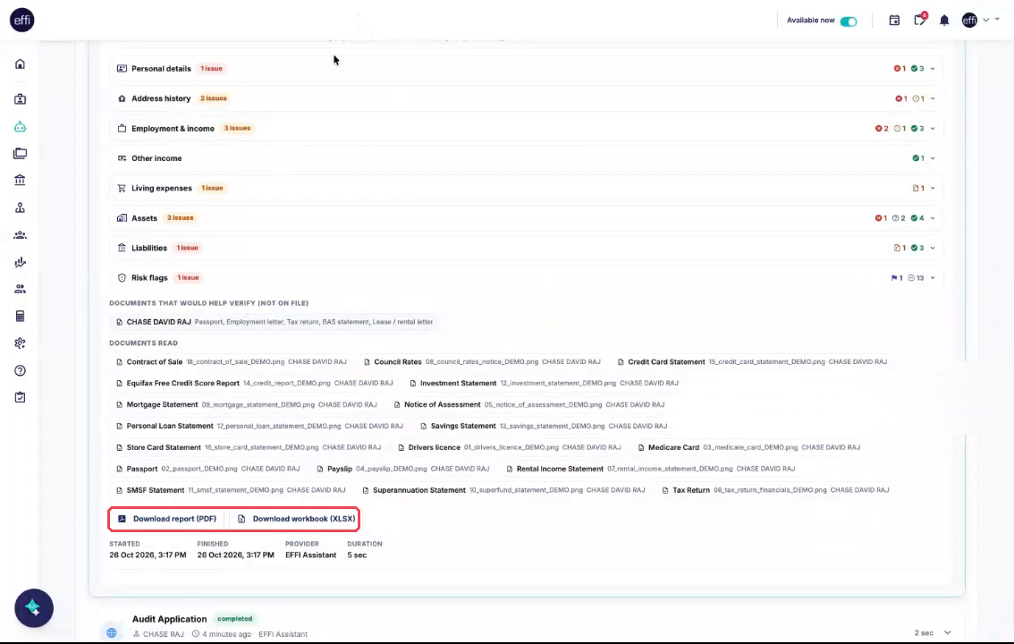Expand the Risk flags row chevron
Viewport: 1014px width, 644px height.
coord(933,278)
